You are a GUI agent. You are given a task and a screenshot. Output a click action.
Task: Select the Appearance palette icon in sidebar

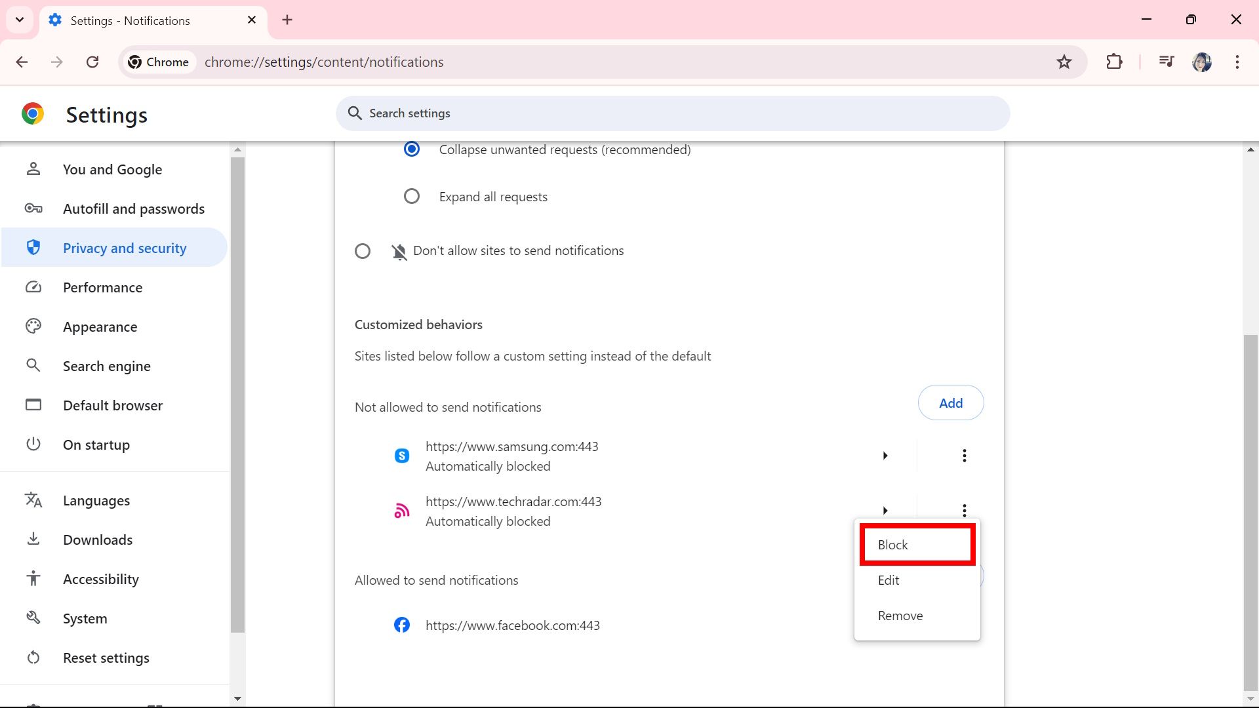[33, 326]
